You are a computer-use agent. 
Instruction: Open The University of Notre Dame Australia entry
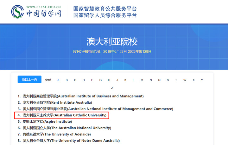(x=71, y=141)
